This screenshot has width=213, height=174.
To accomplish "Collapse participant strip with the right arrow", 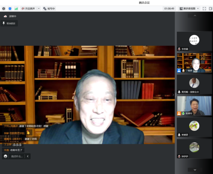I will click(x=173, y=95).
